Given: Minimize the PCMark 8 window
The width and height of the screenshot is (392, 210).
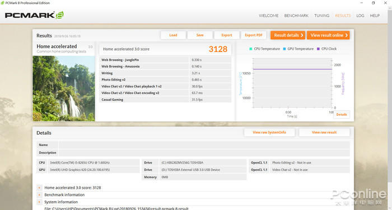Looking at the screenshot, I should 362,3.
